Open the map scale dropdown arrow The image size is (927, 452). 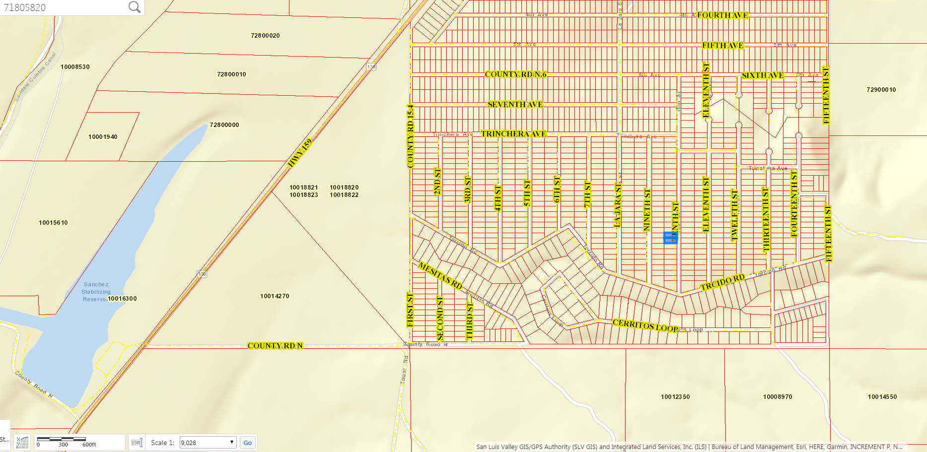pos(231,442)
